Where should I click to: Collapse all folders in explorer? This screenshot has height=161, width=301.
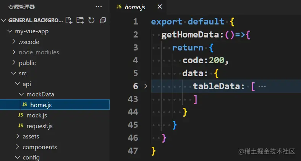click(103, 20)
